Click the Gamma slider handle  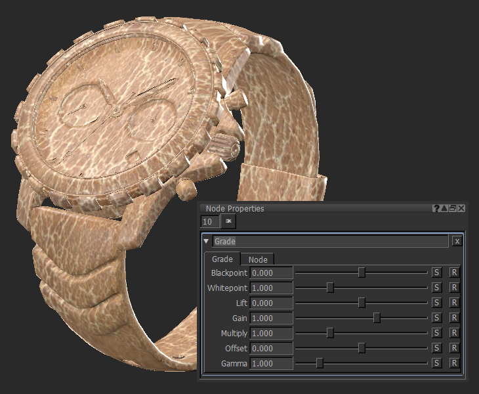tap(320, 363)
